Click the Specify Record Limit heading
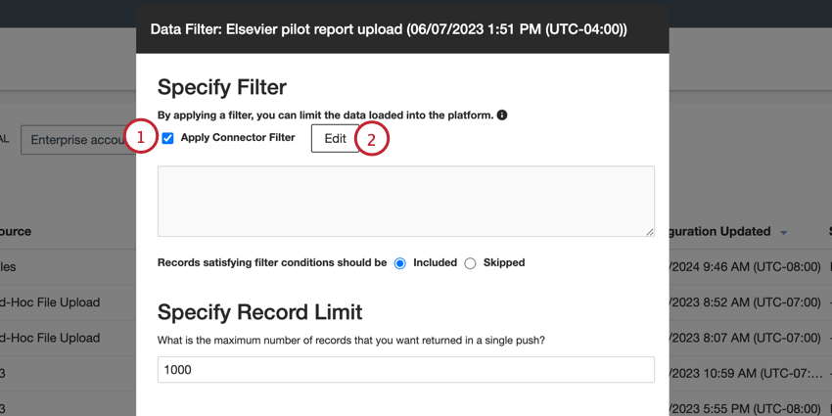Viewport: 832px width, 416px height. pyautogui.click(x=259, y=312)
